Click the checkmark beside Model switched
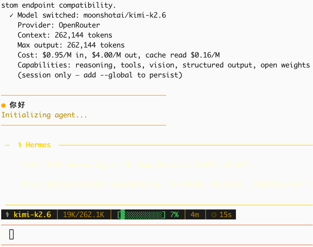Image resolution: width=313 pixels, height=247 pixels. [11, 16]
